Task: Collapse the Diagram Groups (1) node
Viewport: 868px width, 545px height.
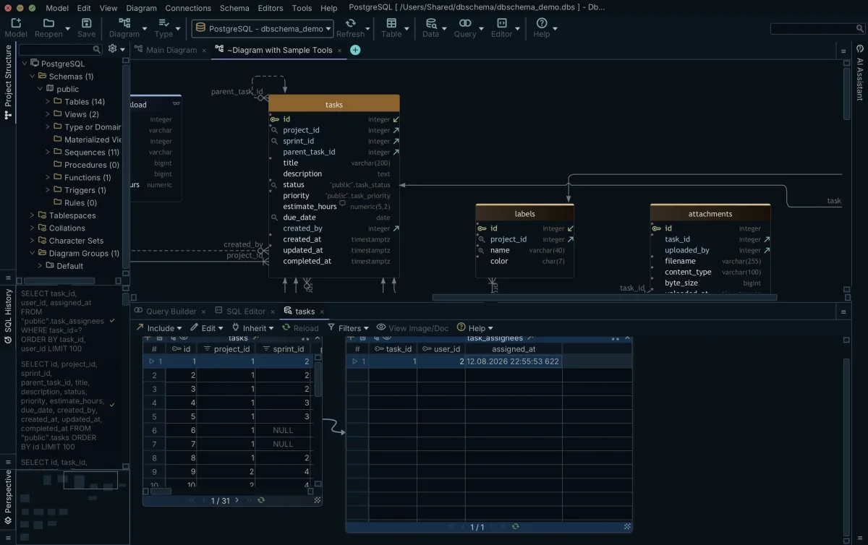Action: [33, 254]
